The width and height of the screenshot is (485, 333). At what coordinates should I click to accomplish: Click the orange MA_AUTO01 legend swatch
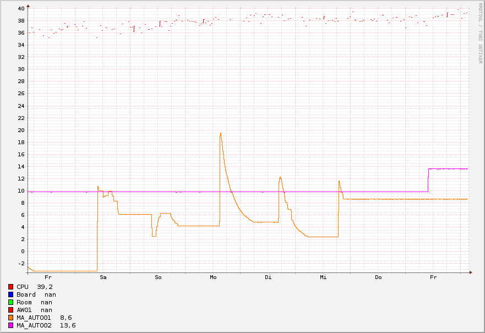(11, 318)
